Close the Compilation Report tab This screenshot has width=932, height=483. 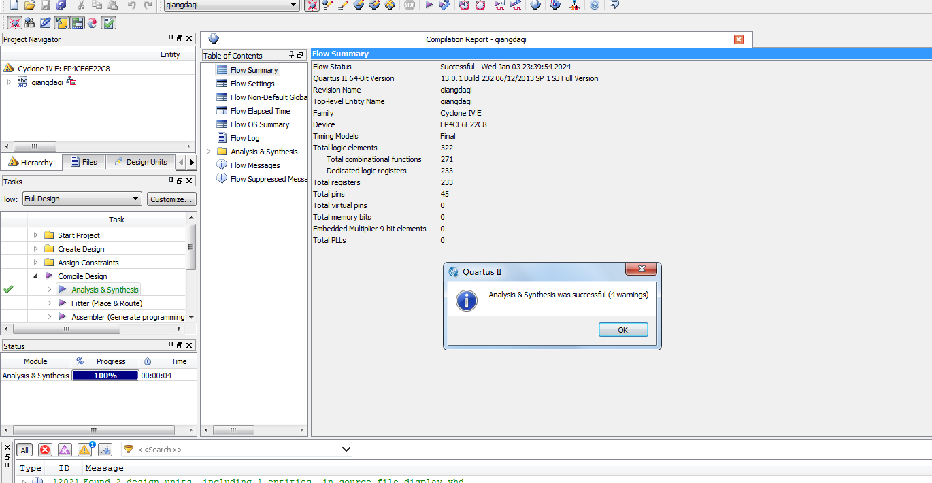pos(739,39)
